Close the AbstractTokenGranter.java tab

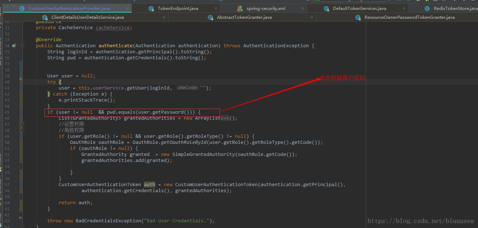(312, 17)
